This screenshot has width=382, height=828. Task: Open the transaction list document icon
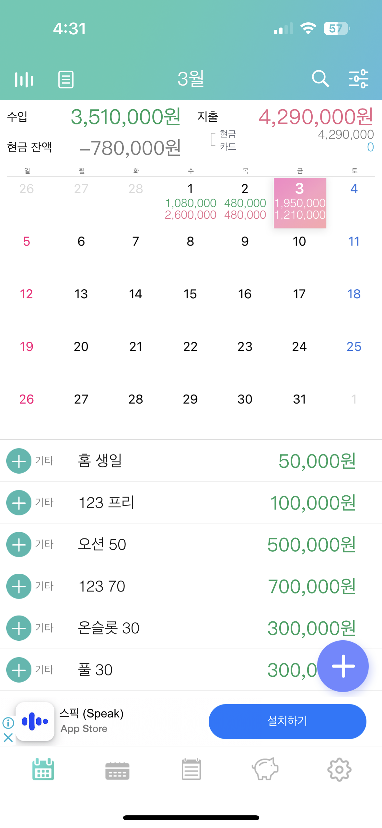coord(66,79)
